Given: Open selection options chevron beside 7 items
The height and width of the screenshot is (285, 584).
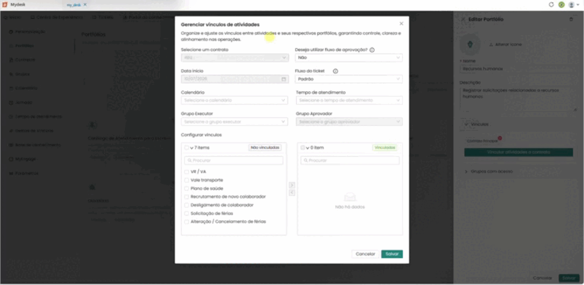Looking at the screenshot, I should 192,148.
